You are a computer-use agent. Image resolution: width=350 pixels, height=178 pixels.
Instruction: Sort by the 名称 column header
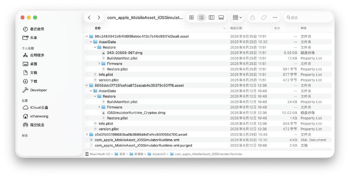tap(98, 28)
